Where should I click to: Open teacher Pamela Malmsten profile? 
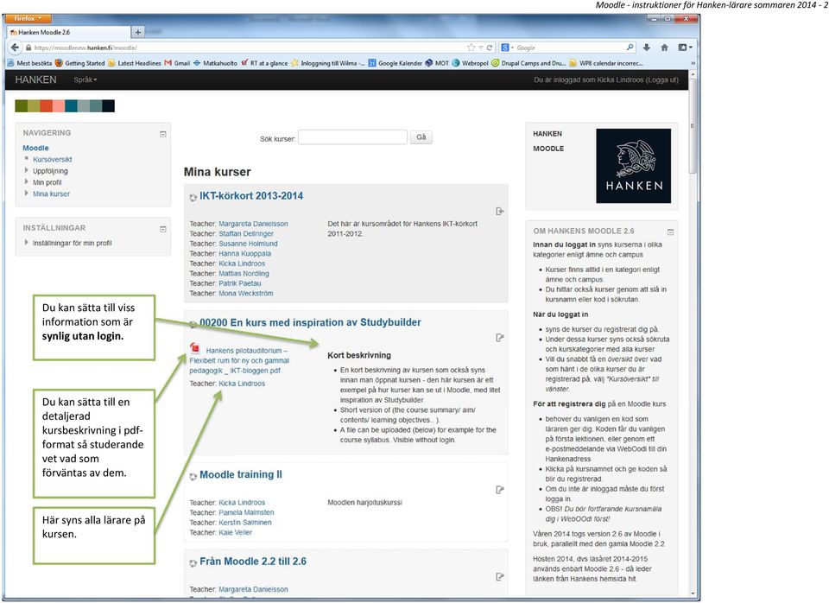246,512
